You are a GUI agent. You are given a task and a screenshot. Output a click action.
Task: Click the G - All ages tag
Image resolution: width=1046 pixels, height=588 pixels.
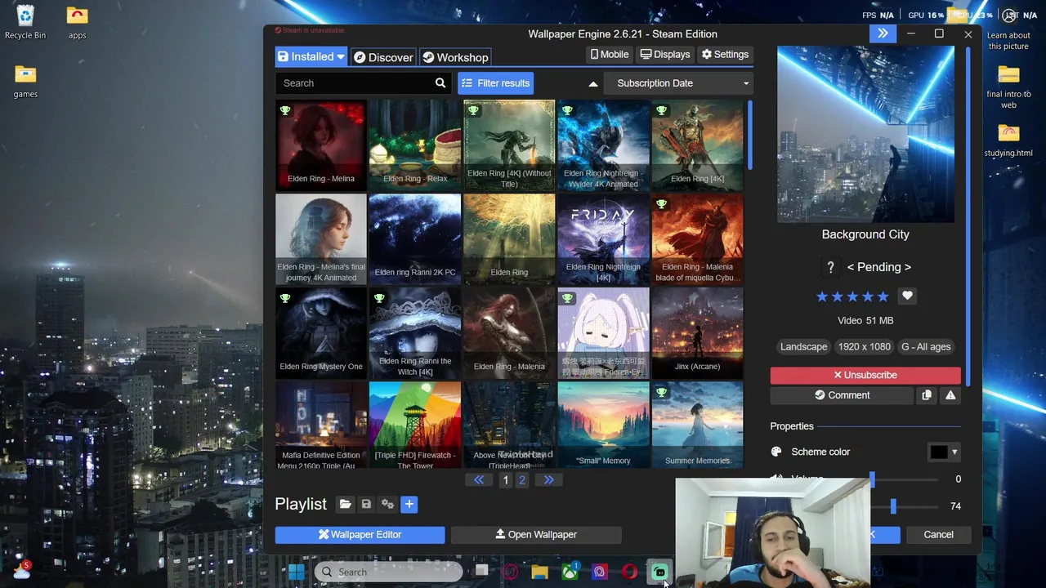(x=926, y=347)
